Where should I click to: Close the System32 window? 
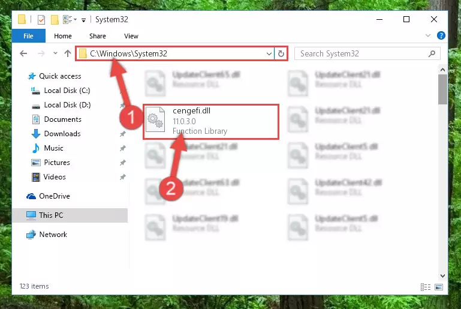[x=433, y=19]
